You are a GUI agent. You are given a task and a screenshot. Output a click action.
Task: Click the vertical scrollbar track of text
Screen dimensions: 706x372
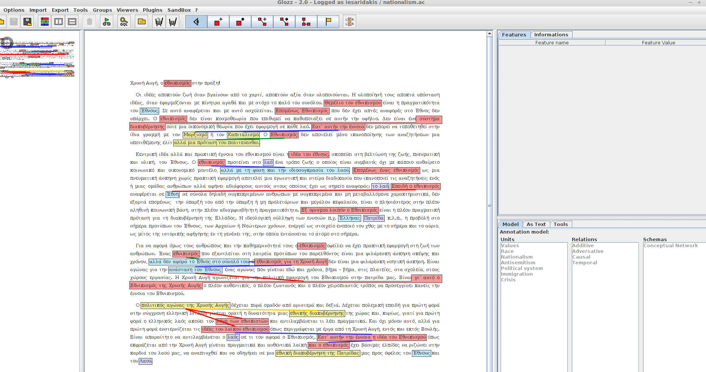[x=490, y=205]
